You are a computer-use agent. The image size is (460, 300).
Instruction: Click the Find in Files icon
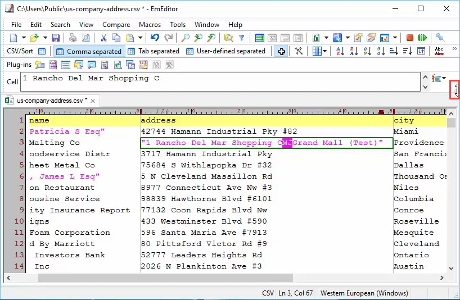pos(228,38)
